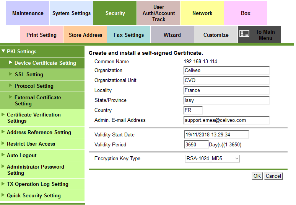Open External Certificate Setting

[x=37, y=100]
